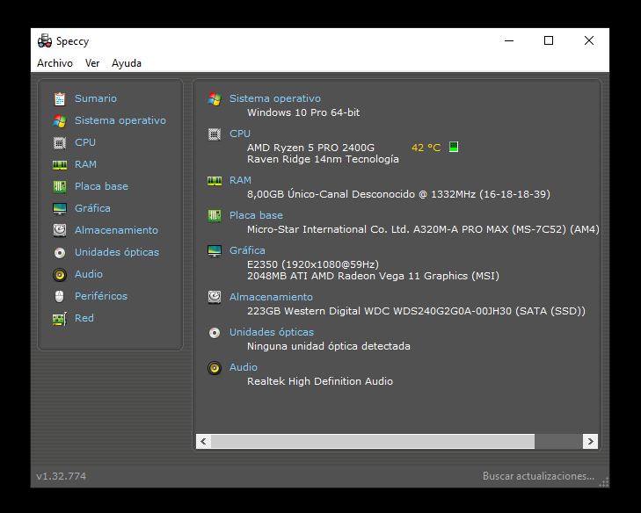Open Almacenamiento in the sidebar
641x513 pixels.
coord(116,230)
